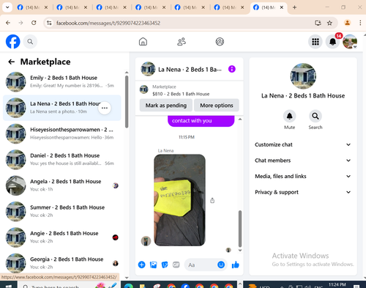The height and width of the screenshot is (288, 366).
Task: Send a thumbs-up like
Action: pyautogui.click(x=236, y=265)
